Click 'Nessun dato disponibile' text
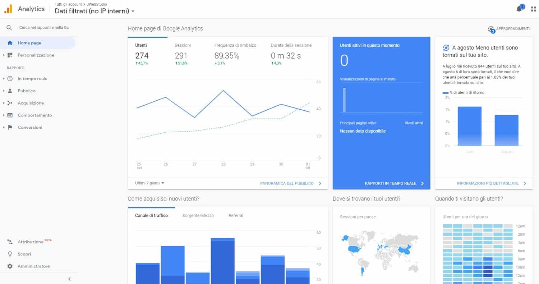Image resolution: width=539 pixels, height=284 pixels. click(363, 131)
